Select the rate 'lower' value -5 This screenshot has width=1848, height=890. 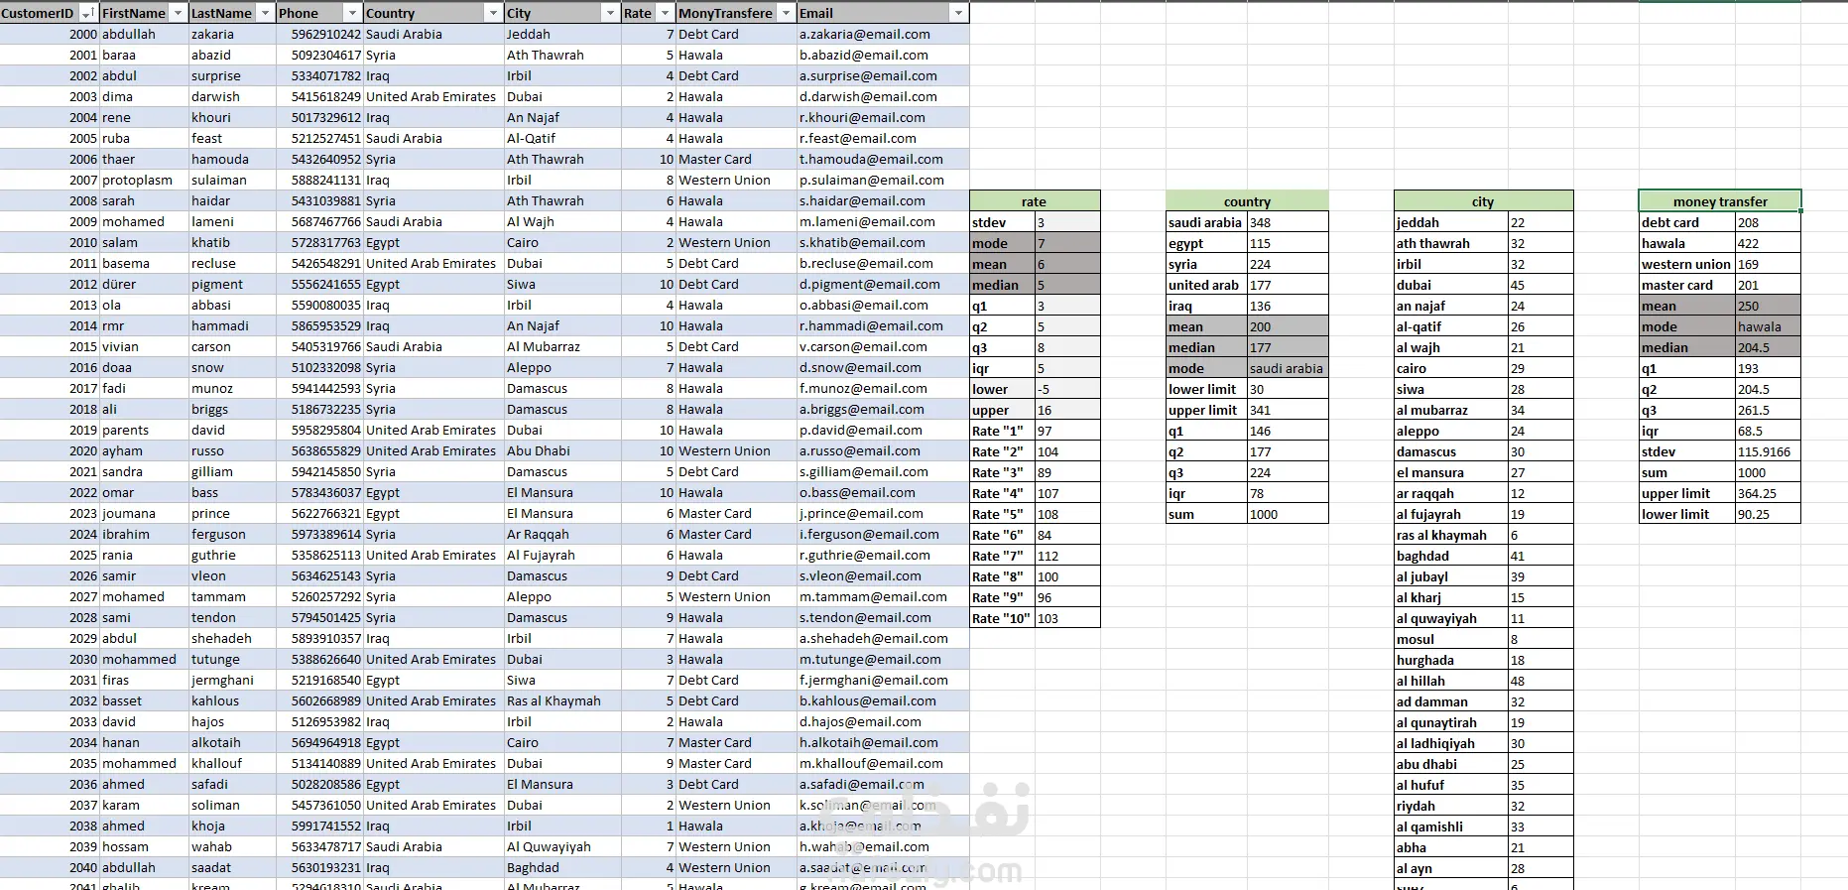pyautogui.click(x=1067, y=389)
